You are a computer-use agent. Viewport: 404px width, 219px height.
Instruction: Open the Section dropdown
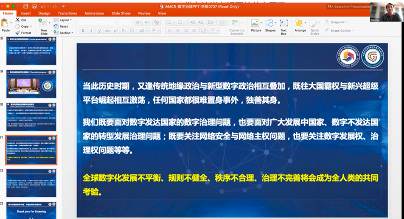tap(64, 33)
